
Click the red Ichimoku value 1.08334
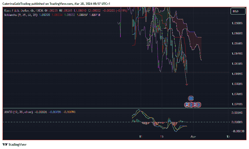[x=57, y=15]
